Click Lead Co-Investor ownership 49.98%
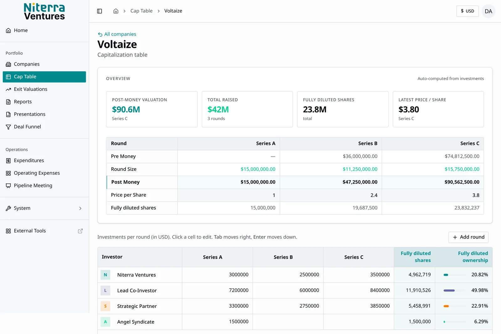501x334 pixels. (480, 290)
